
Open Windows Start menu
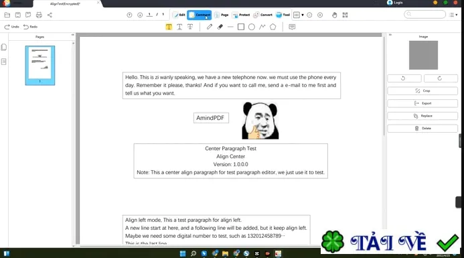183,253
